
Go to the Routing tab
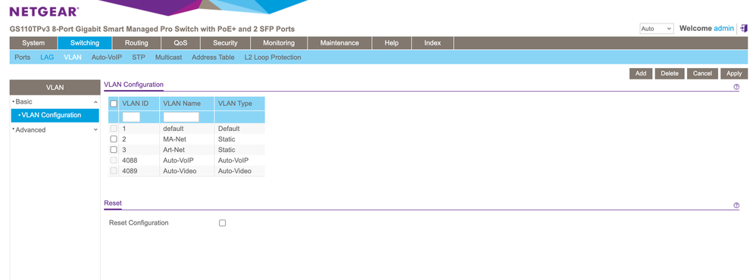click(x=136, y=43)
